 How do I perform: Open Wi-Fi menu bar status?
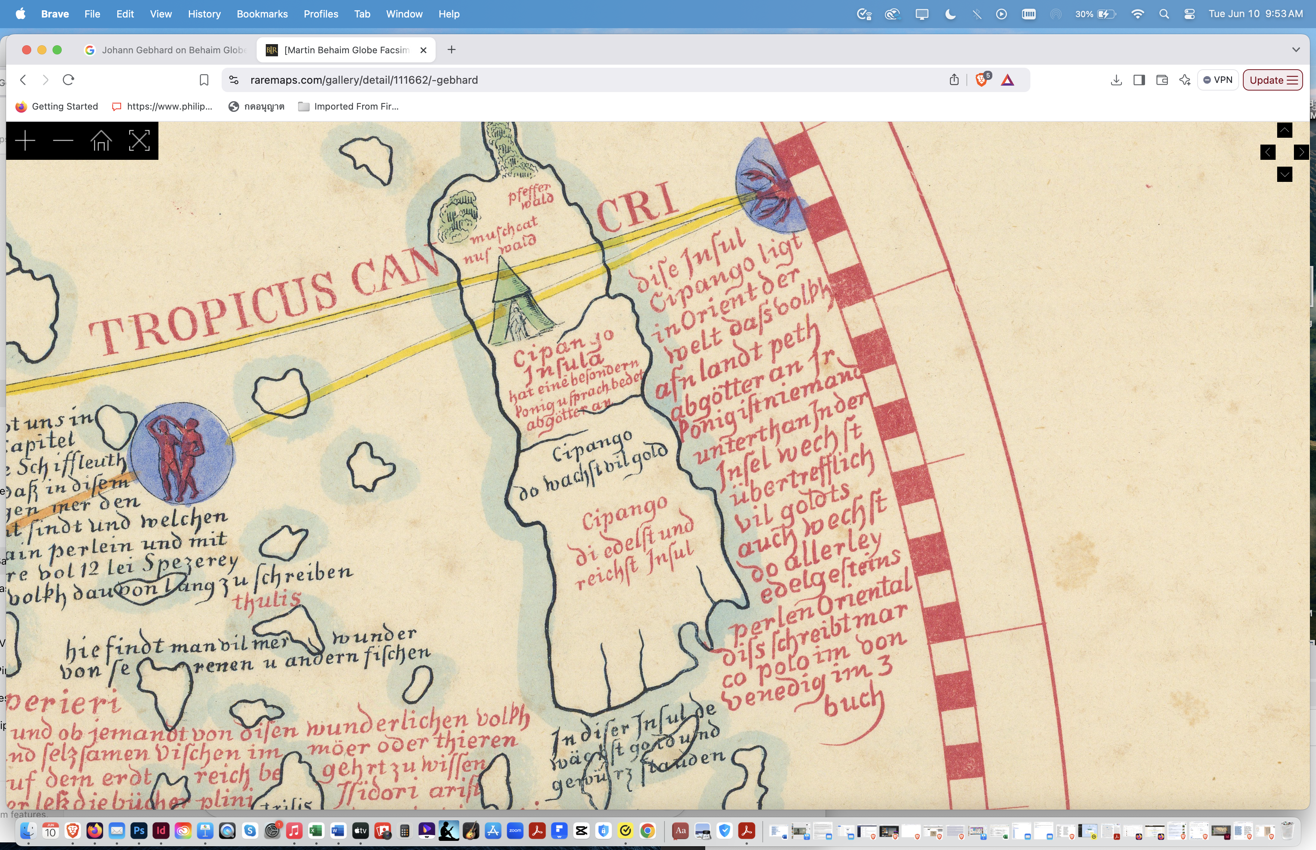click(x=1138, y=14)
